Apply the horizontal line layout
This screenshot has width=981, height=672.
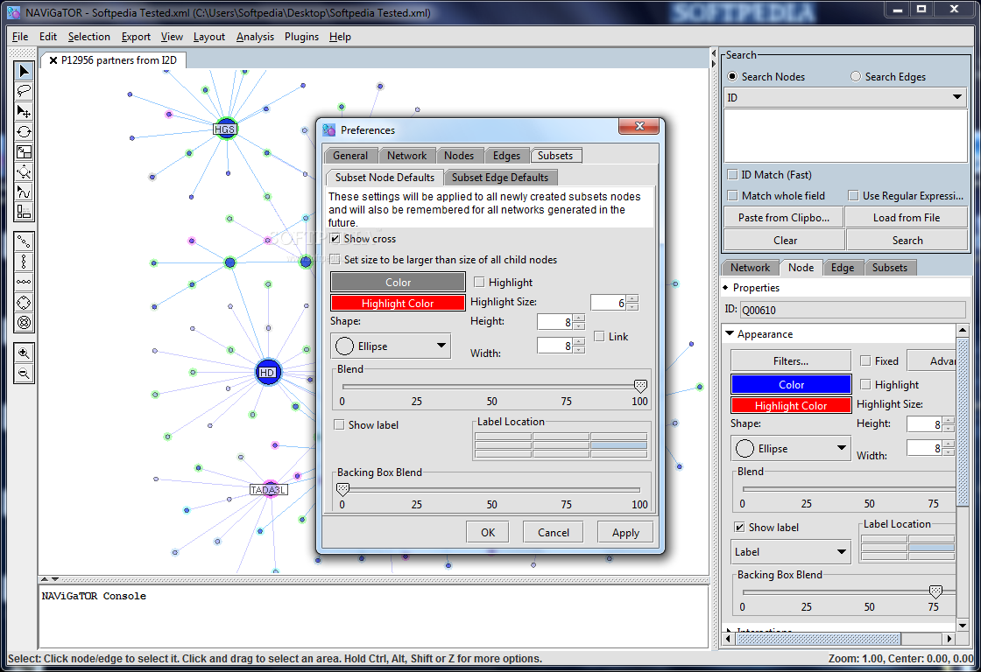(x=24, y=282)
